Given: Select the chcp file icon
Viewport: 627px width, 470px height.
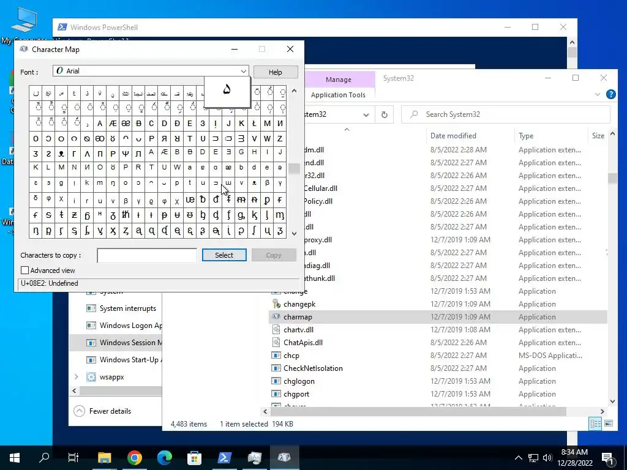Looking at the screenshot, I should 276,356.
